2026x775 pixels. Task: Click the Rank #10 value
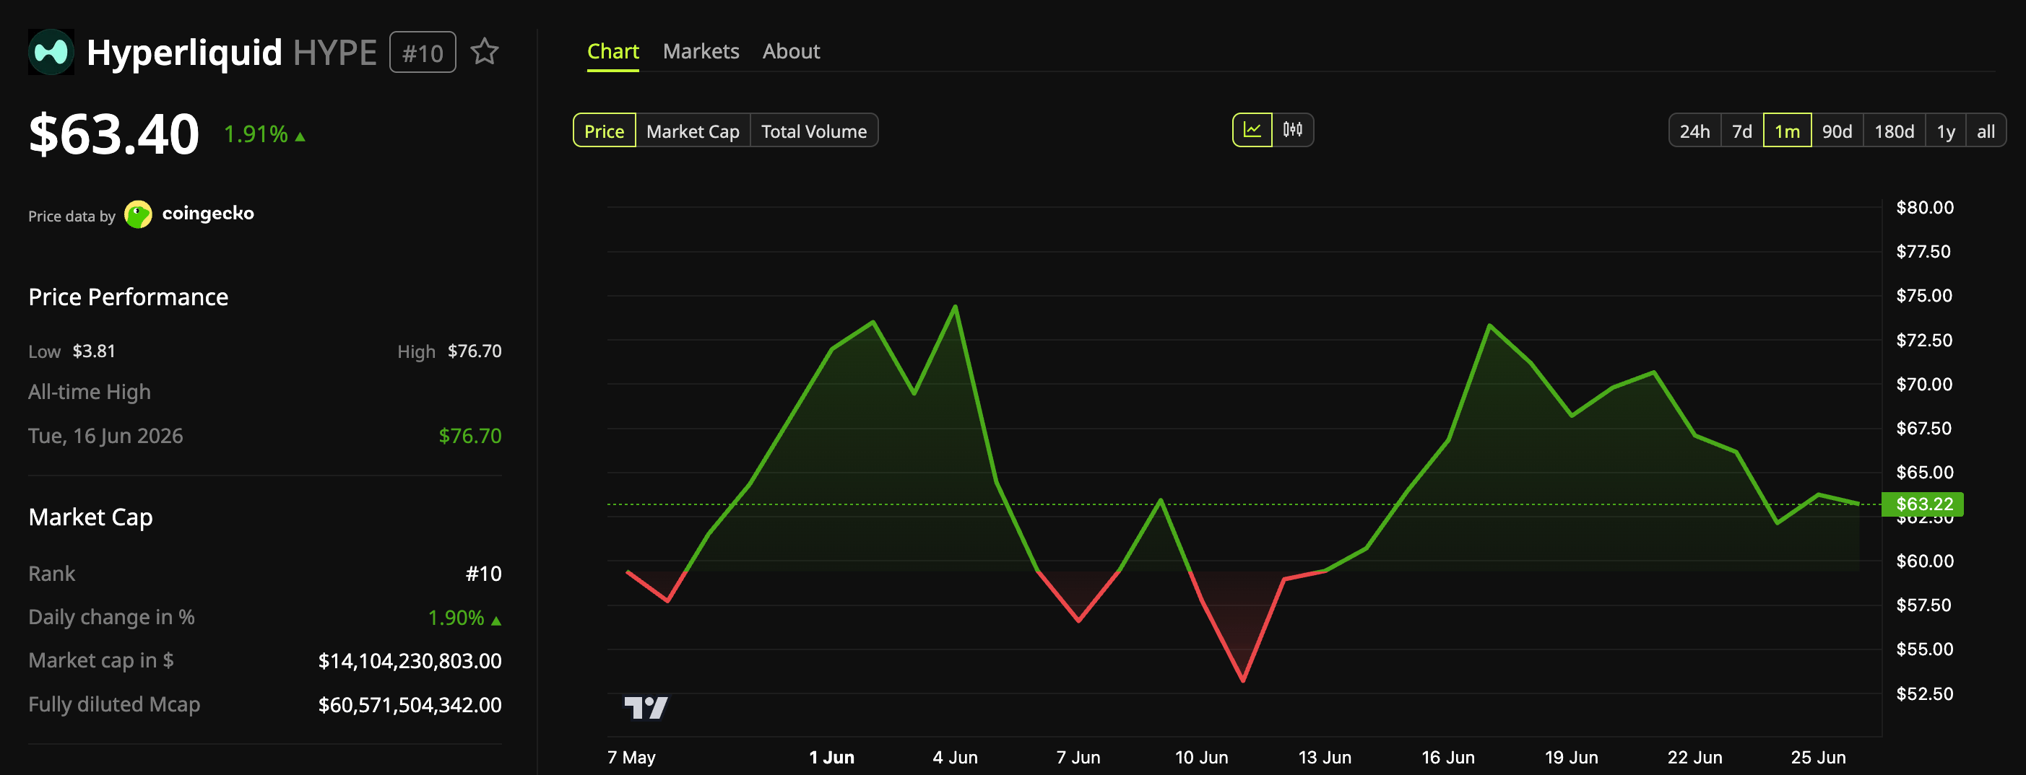(x=483, y=574)
